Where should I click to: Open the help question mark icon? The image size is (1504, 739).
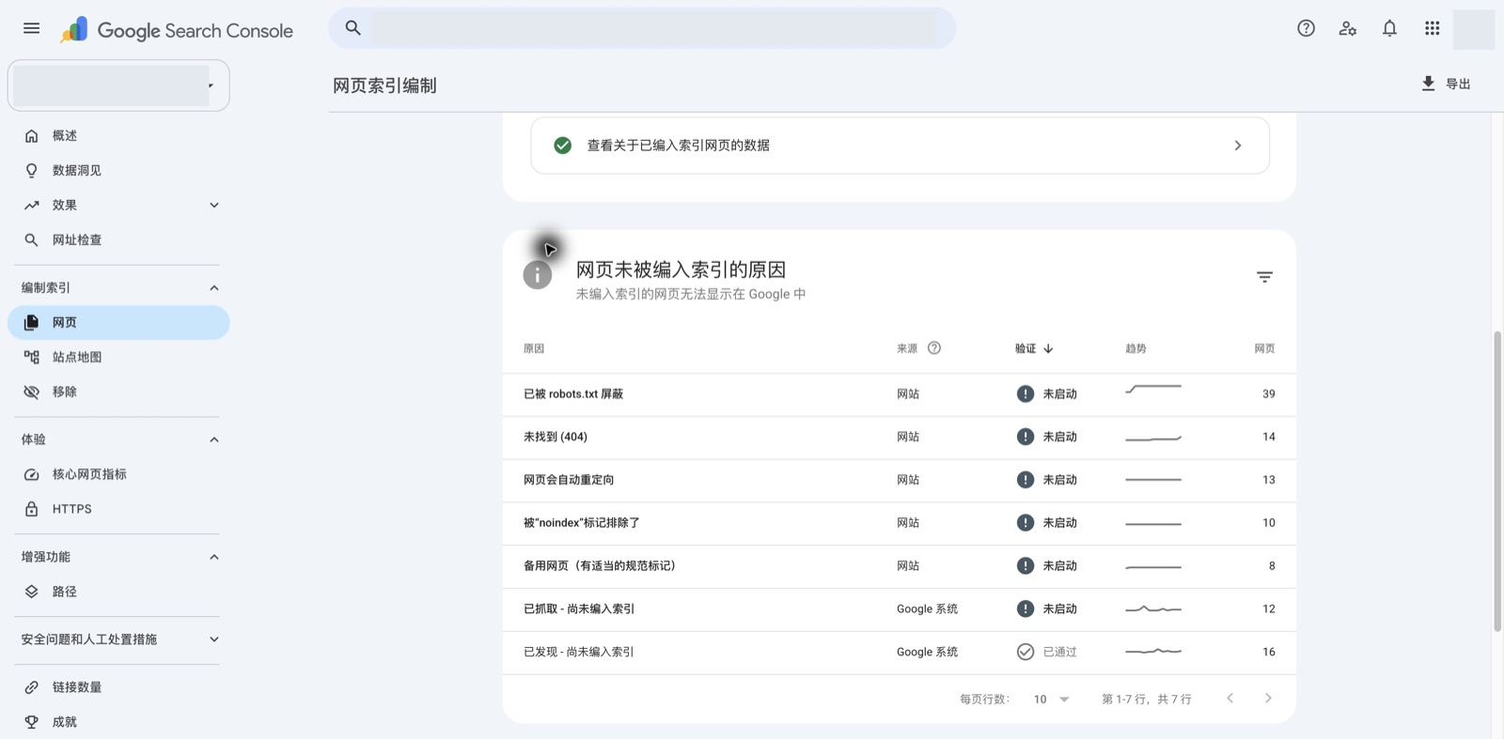[1306, 28]
